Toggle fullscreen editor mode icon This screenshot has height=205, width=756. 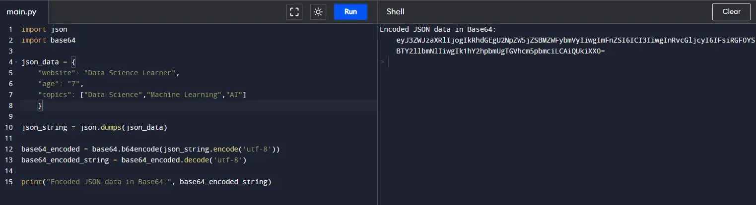tap(294, 12)
